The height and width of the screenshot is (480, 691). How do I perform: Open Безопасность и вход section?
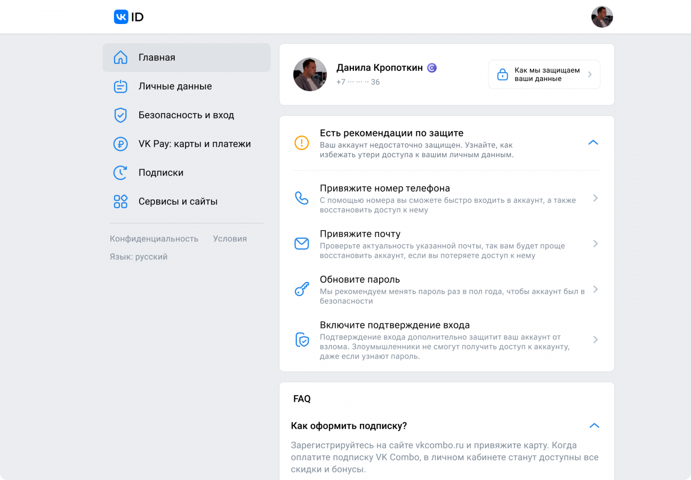click(187, 115)
